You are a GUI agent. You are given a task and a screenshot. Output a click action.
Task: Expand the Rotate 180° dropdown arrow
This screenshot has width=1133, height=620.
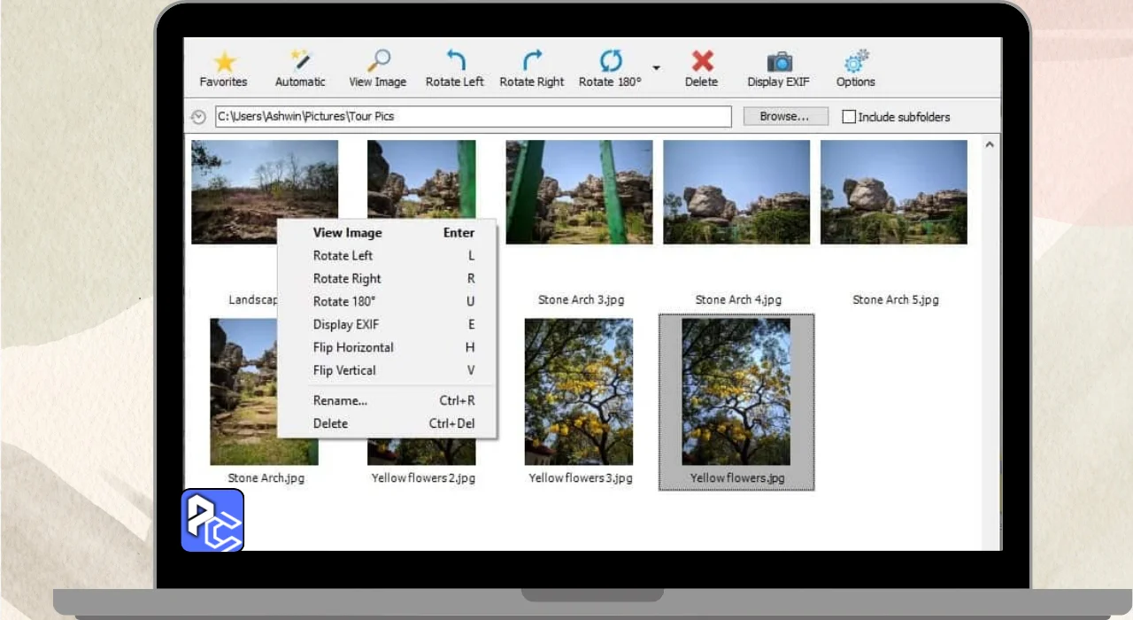pos(656,67)
